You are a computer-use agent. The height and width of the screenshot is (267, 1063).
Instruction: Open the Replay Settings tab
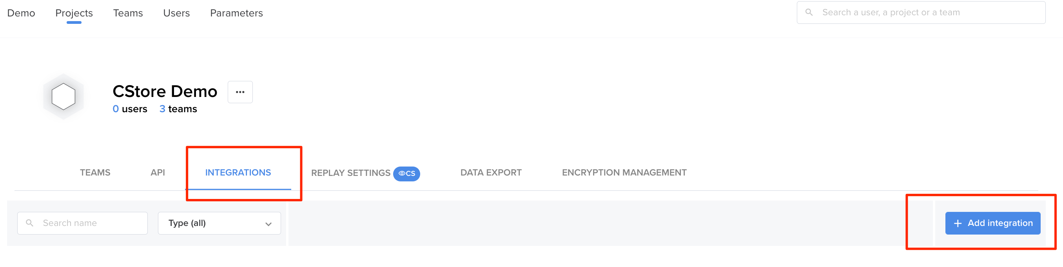point(350,173)
